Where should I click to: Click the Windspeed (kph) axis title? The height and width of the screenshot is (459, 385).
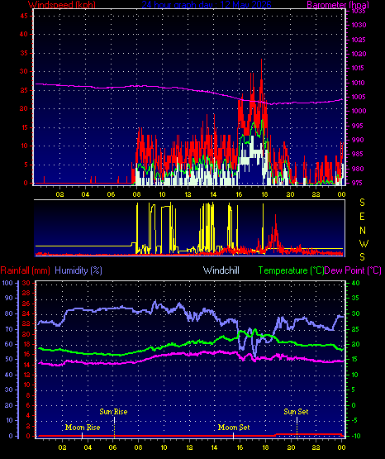click(62, 4)
